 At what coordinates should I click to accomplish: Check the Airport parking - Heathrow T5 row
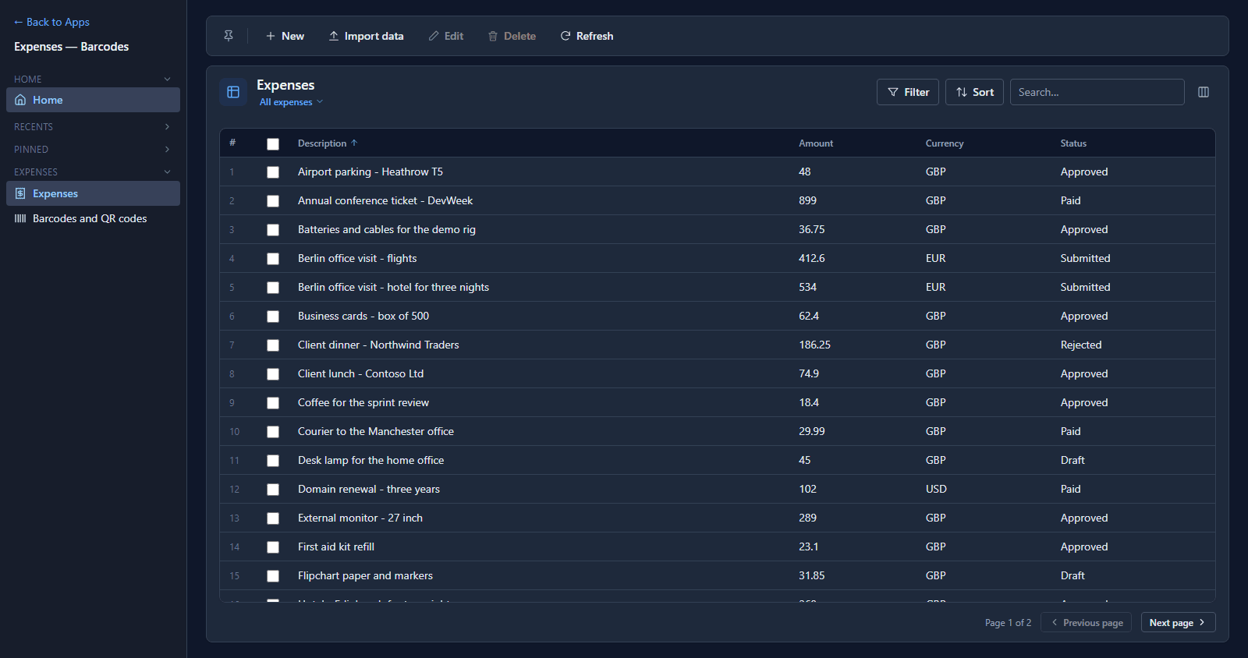click(x=273, y=172)
